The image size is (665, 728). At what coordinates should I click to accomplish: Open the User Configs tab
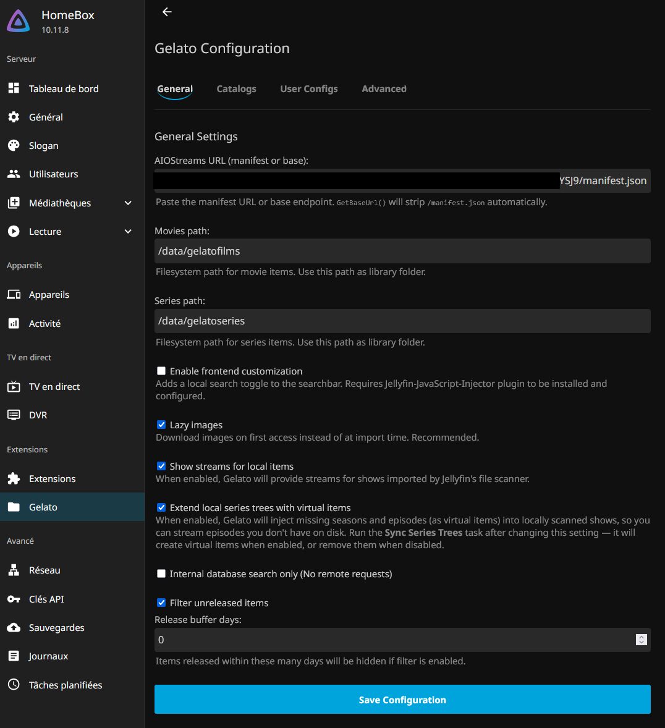click(309, 88)
